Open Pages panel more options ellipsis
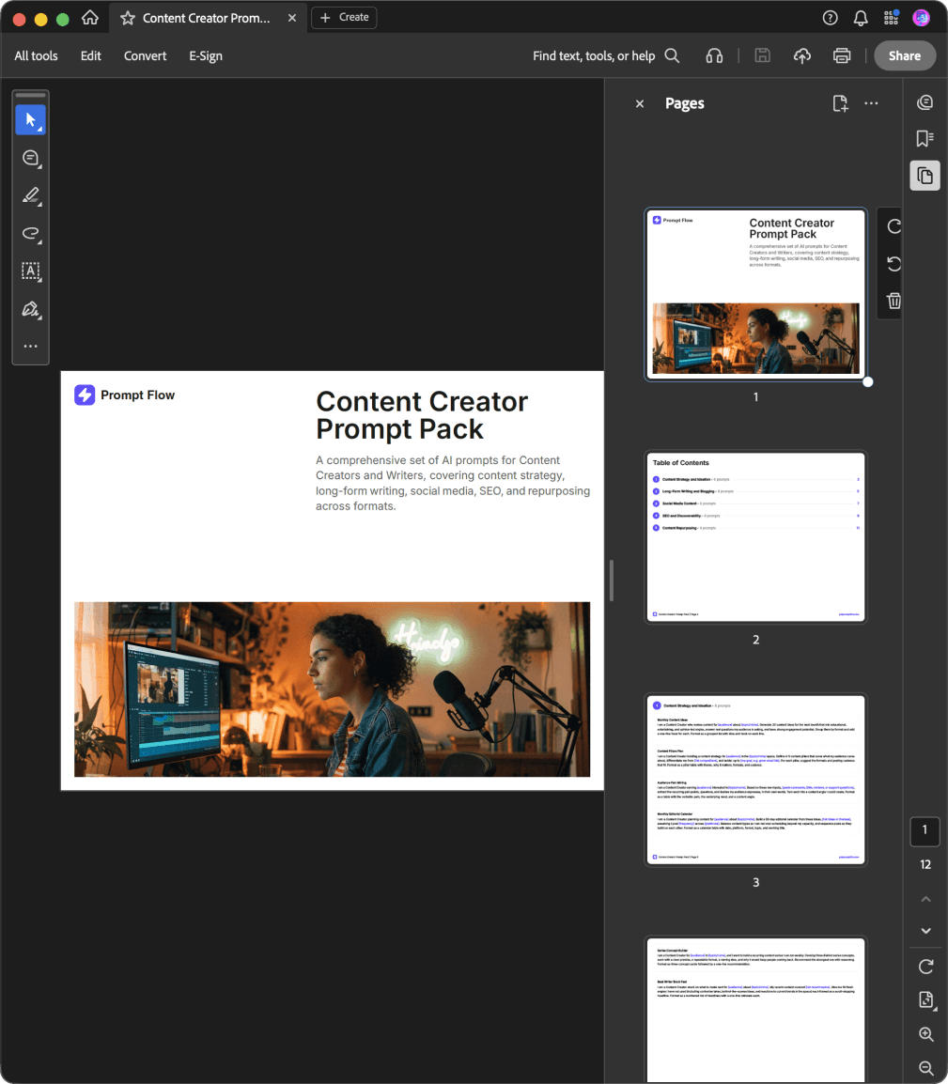948x1084 pixels. 871,103
